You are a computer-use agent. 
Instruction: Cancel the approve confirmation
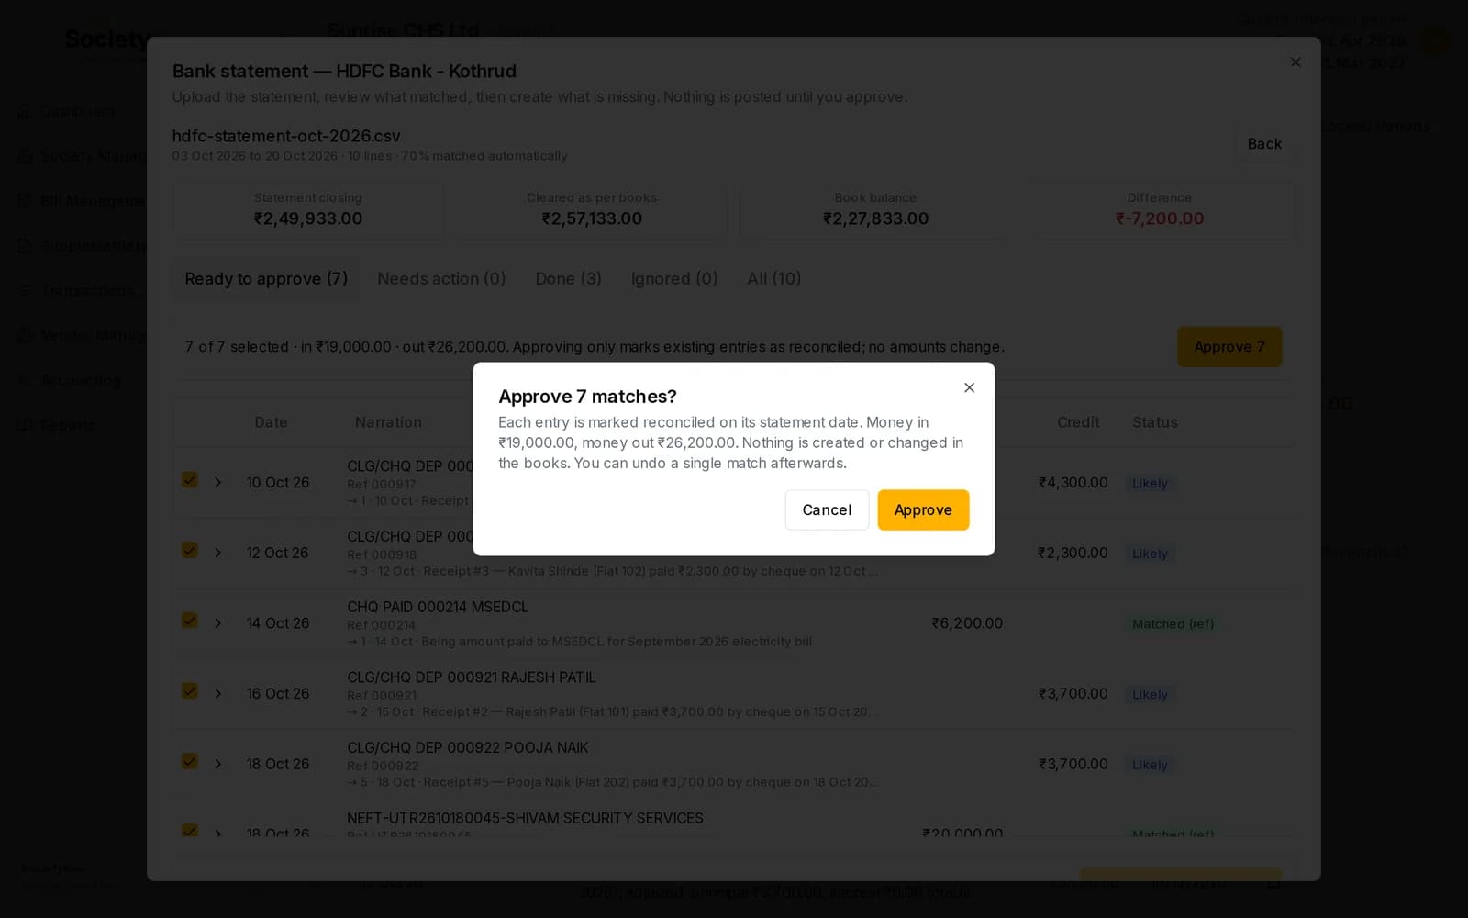click(827, 510)
